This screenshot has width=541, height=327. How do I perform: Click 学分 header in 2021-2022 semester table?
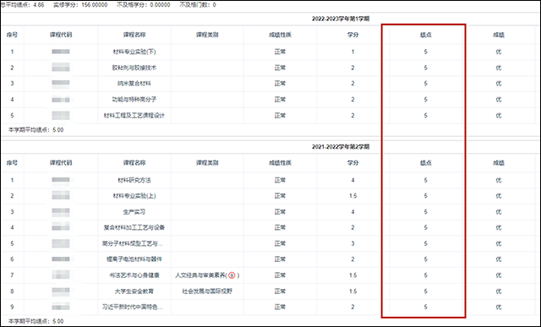pyautogui.click(x=352, y=163)
